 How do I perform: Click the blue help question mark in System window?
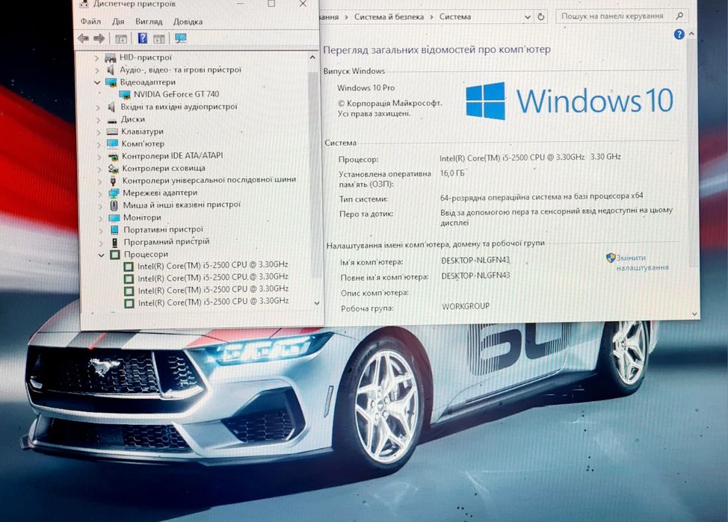(679, 34)
